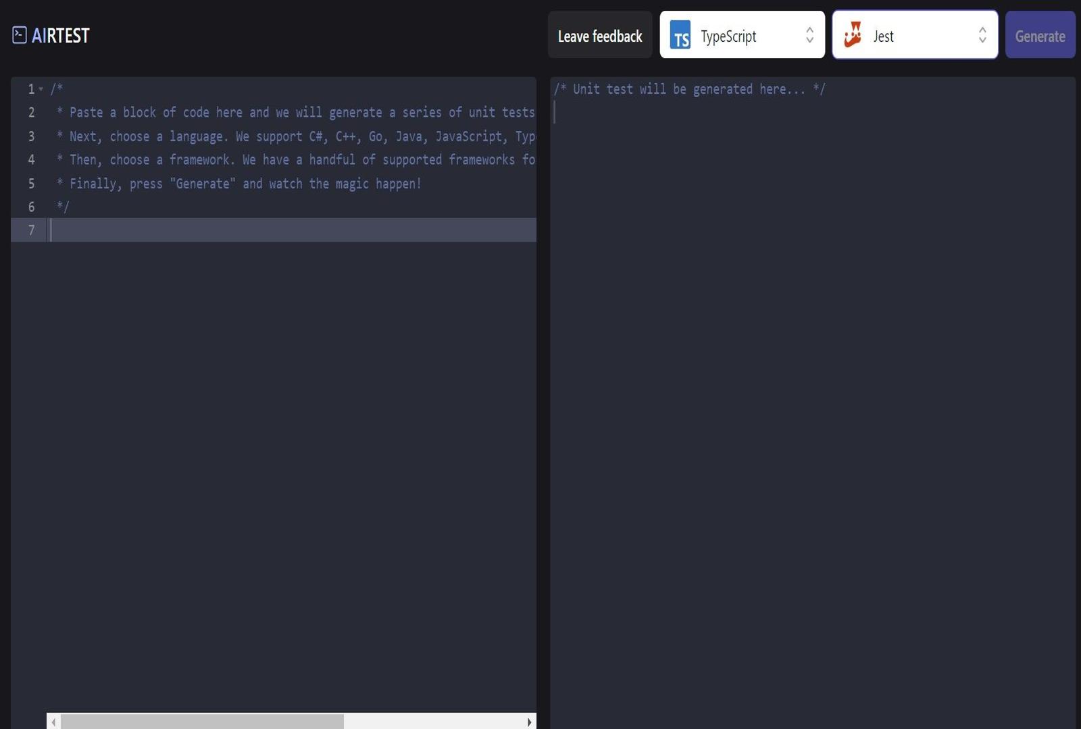
Task: Click line number 3 in the editor gutter
Action: [31, 136]
